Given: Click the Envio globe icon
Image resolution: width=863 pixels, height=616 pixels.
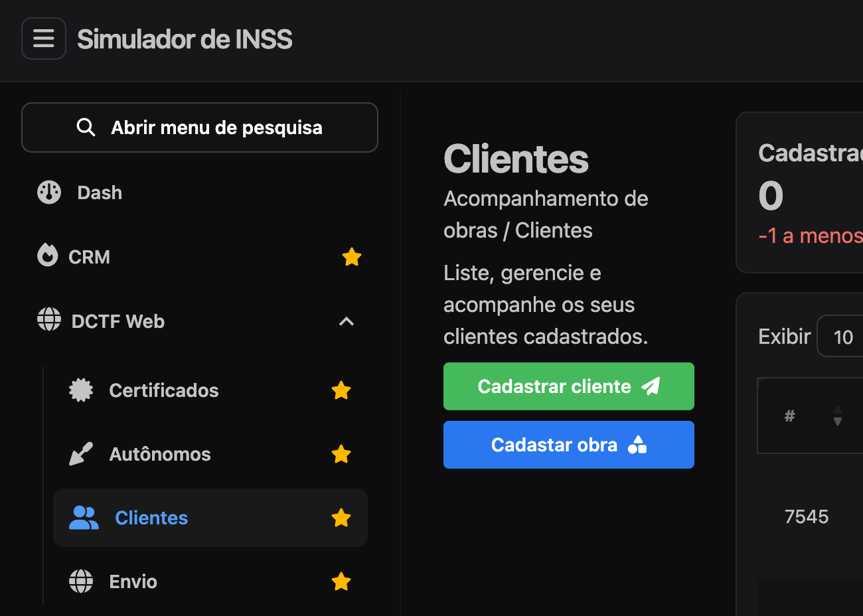Looking at the screenshot, I should tap(81, 581).
